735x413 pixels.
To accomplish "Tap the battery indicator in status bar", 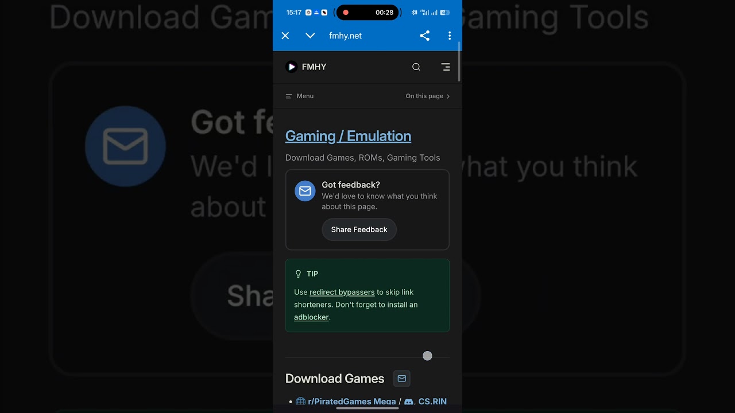I will [x=445, y=12].
